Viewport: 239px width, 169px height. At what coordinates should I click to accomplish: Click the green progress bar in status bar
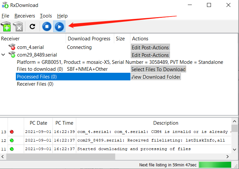pos(215,165)
